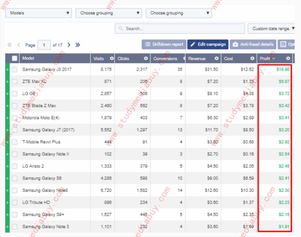
Task: Open Anti-fraud details
Action: 253,44
